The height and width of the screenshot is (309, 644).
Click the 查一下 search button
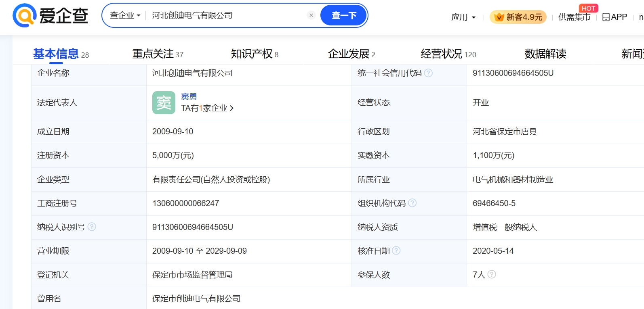click(343, 15)
